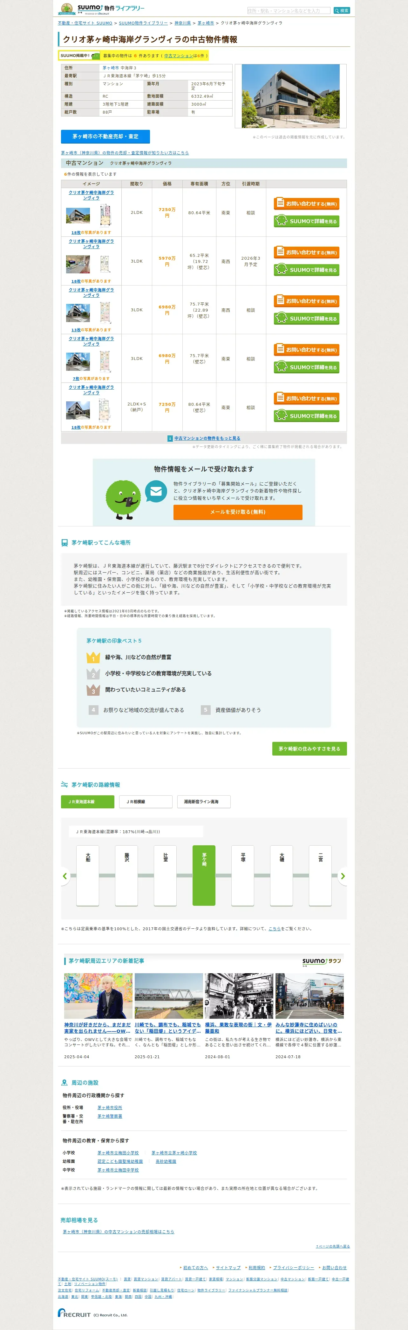Click the 茅ヶ崎市の不動産売却・査定 blue button

105,136
